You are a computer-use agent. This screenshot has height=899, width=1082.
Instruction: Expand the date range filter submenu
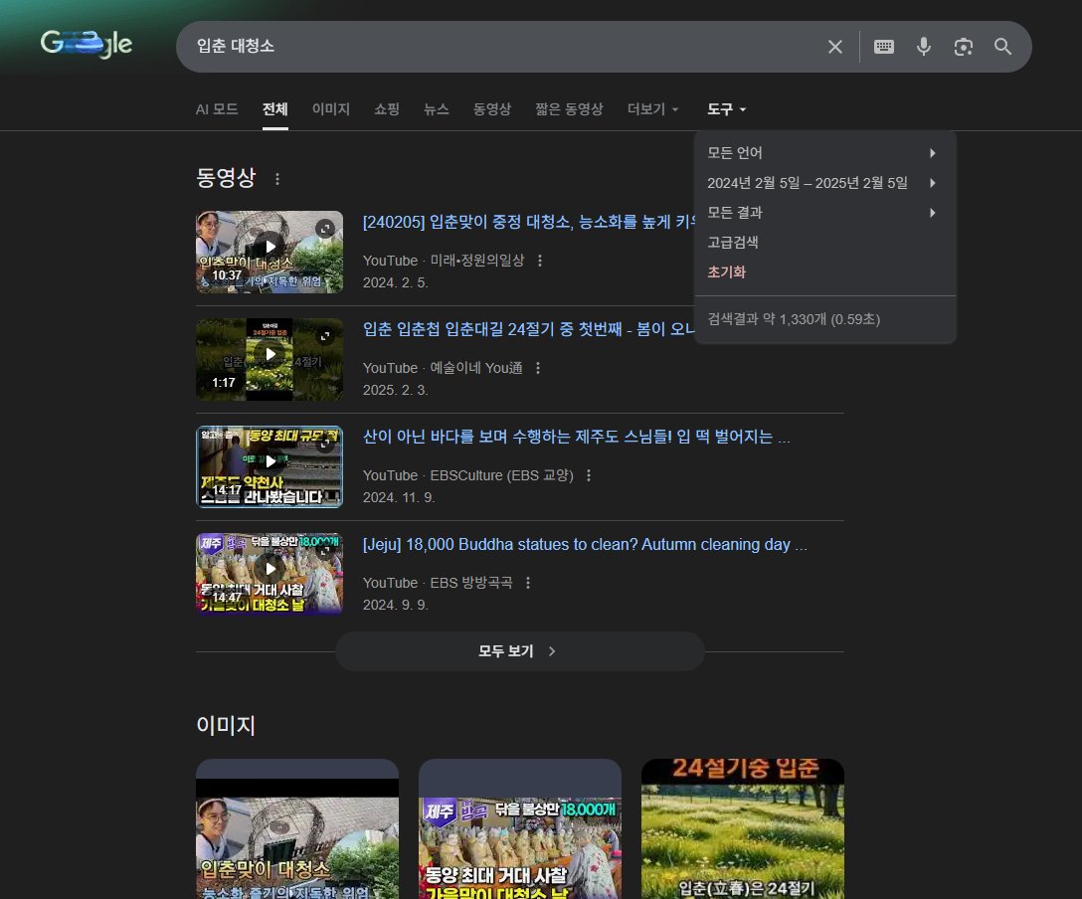(823, 183)
